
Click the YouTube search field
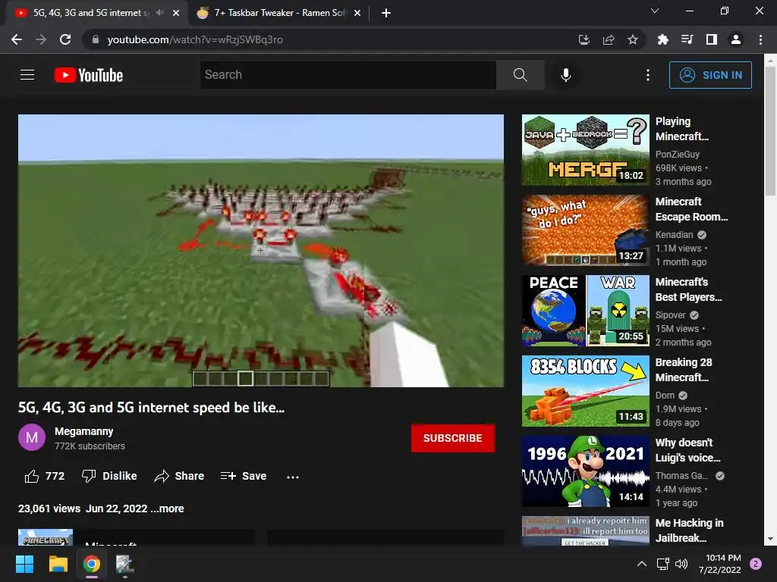pos(348,75)
